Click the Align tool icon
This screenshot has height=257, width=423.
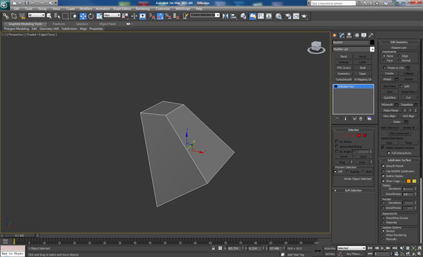pos(233,16)
